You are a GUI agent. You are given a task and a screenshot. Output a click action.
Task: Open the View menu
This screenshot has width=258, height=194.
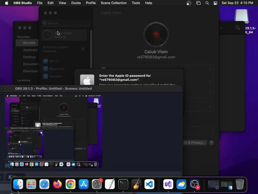point(62,3)
